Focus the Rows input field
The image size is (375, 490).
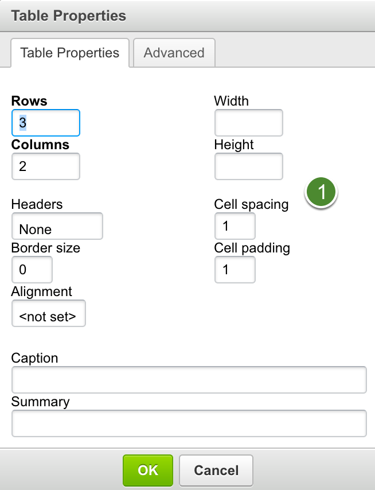point(45,123)
